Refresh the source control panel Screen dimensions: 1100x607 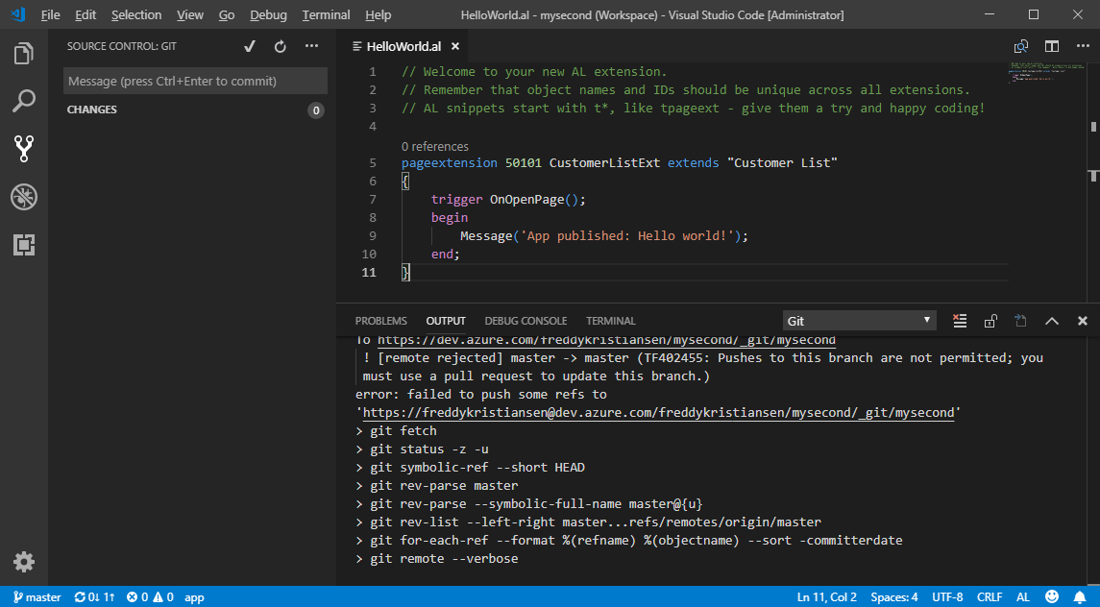(280, 46)
